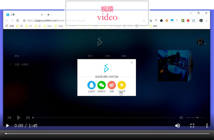
Task: Open the Web bookmarks folder
Action: (59, 26)
